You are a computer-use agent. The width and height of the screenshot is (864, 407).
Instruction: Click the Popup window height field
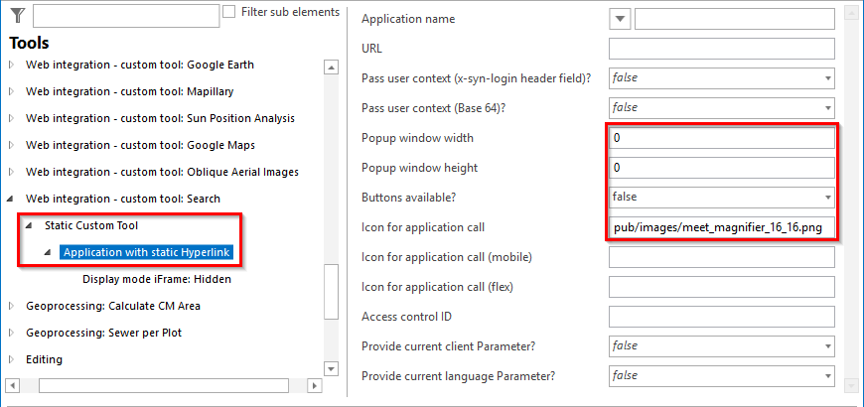[x=722, y=168]
